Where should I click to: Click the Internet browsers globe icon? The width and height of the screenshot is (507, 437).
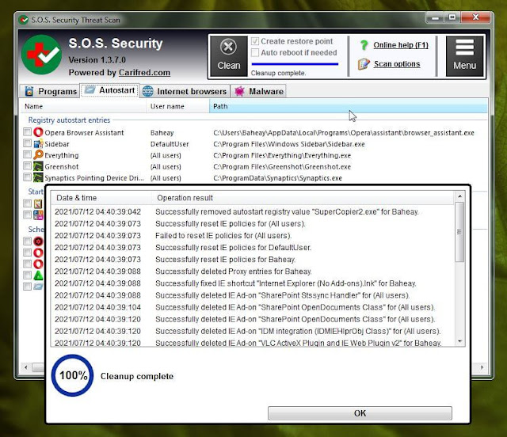[148, 92]
